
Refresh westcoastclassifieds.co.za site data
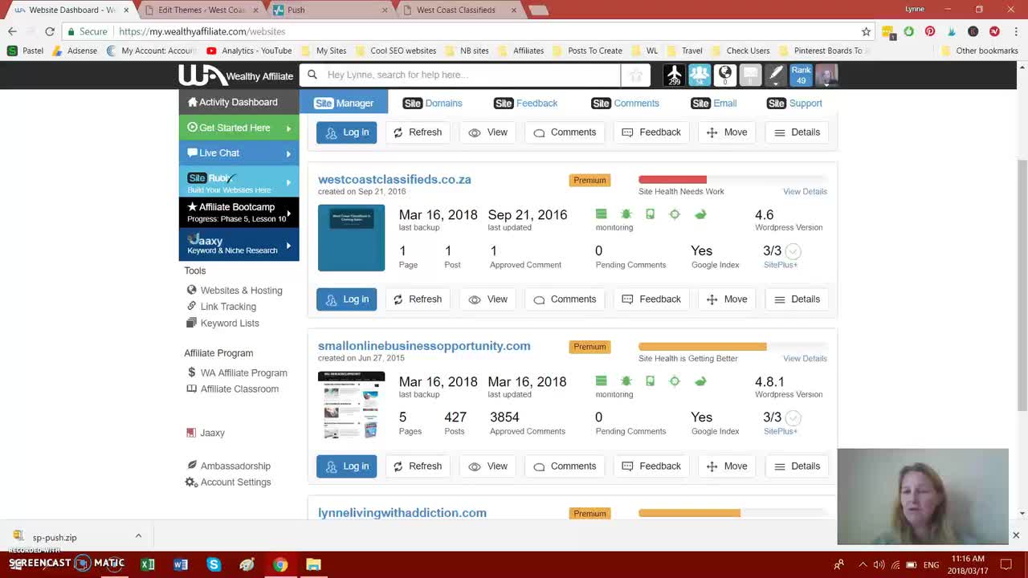pyautogui.click(x=418, y=299)
